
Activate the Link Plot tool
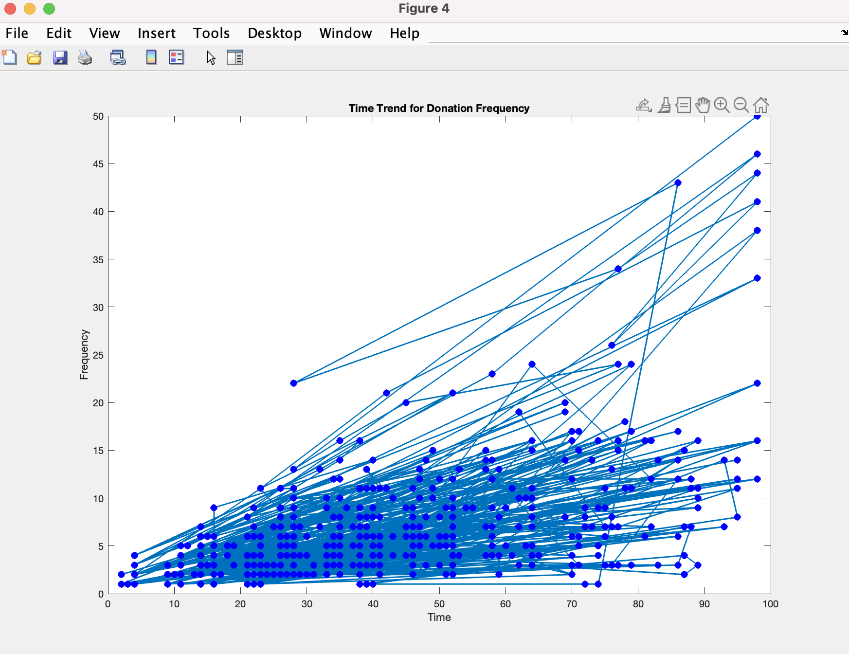117,57
